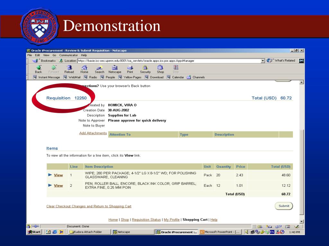Open Calendar toolbar shortcut
The height and width of the screenshot is (246, 329).
coord(175,77)
